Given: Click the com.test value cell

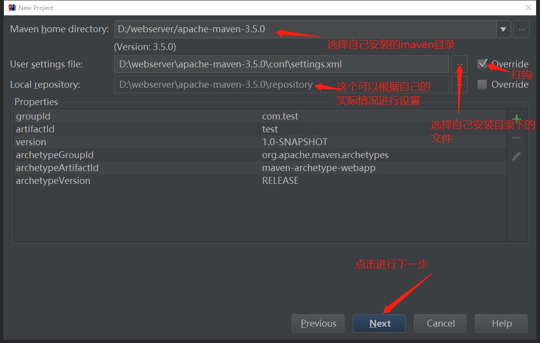Looking at the screenshot, I should point(280,116).
